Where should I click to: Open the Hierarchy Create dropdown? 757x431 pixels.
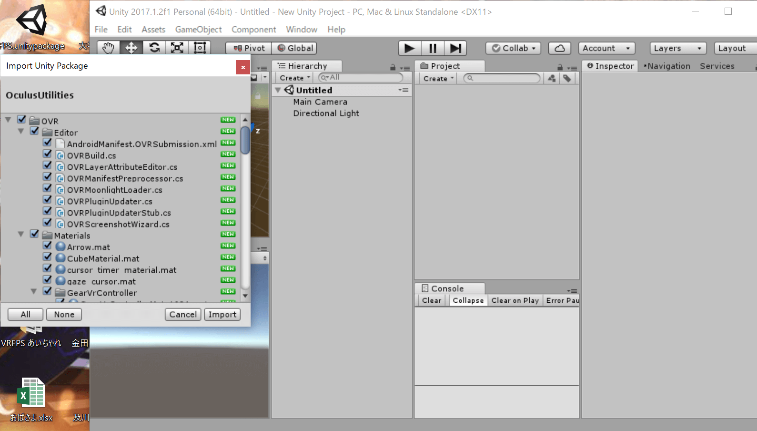pyautogui.click(x=295, y=78)
